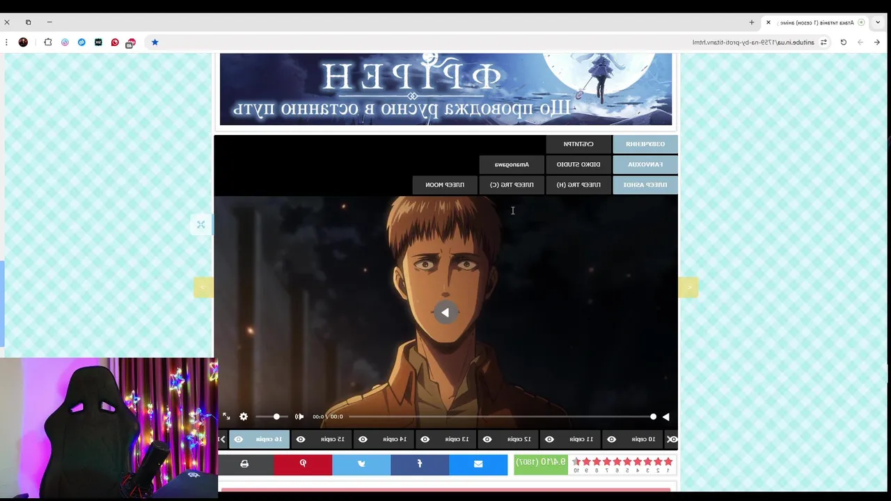The image size is (891, 501).
Task: Select the СУБТИТРИ tab
Action: pyautogui.click(x=578, y=144)
